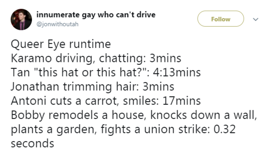Screen dimensions: 268x154
Task: Click the Follow button
Action: [x=221, y=19]
